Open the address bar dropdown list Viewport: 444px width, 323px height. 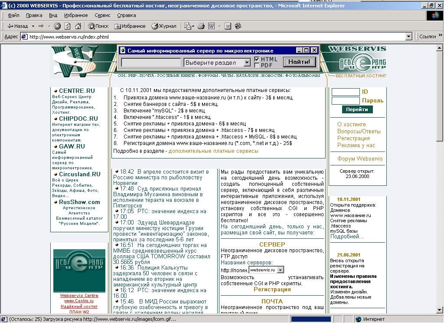pyautogui.click(x=408, y=36)
